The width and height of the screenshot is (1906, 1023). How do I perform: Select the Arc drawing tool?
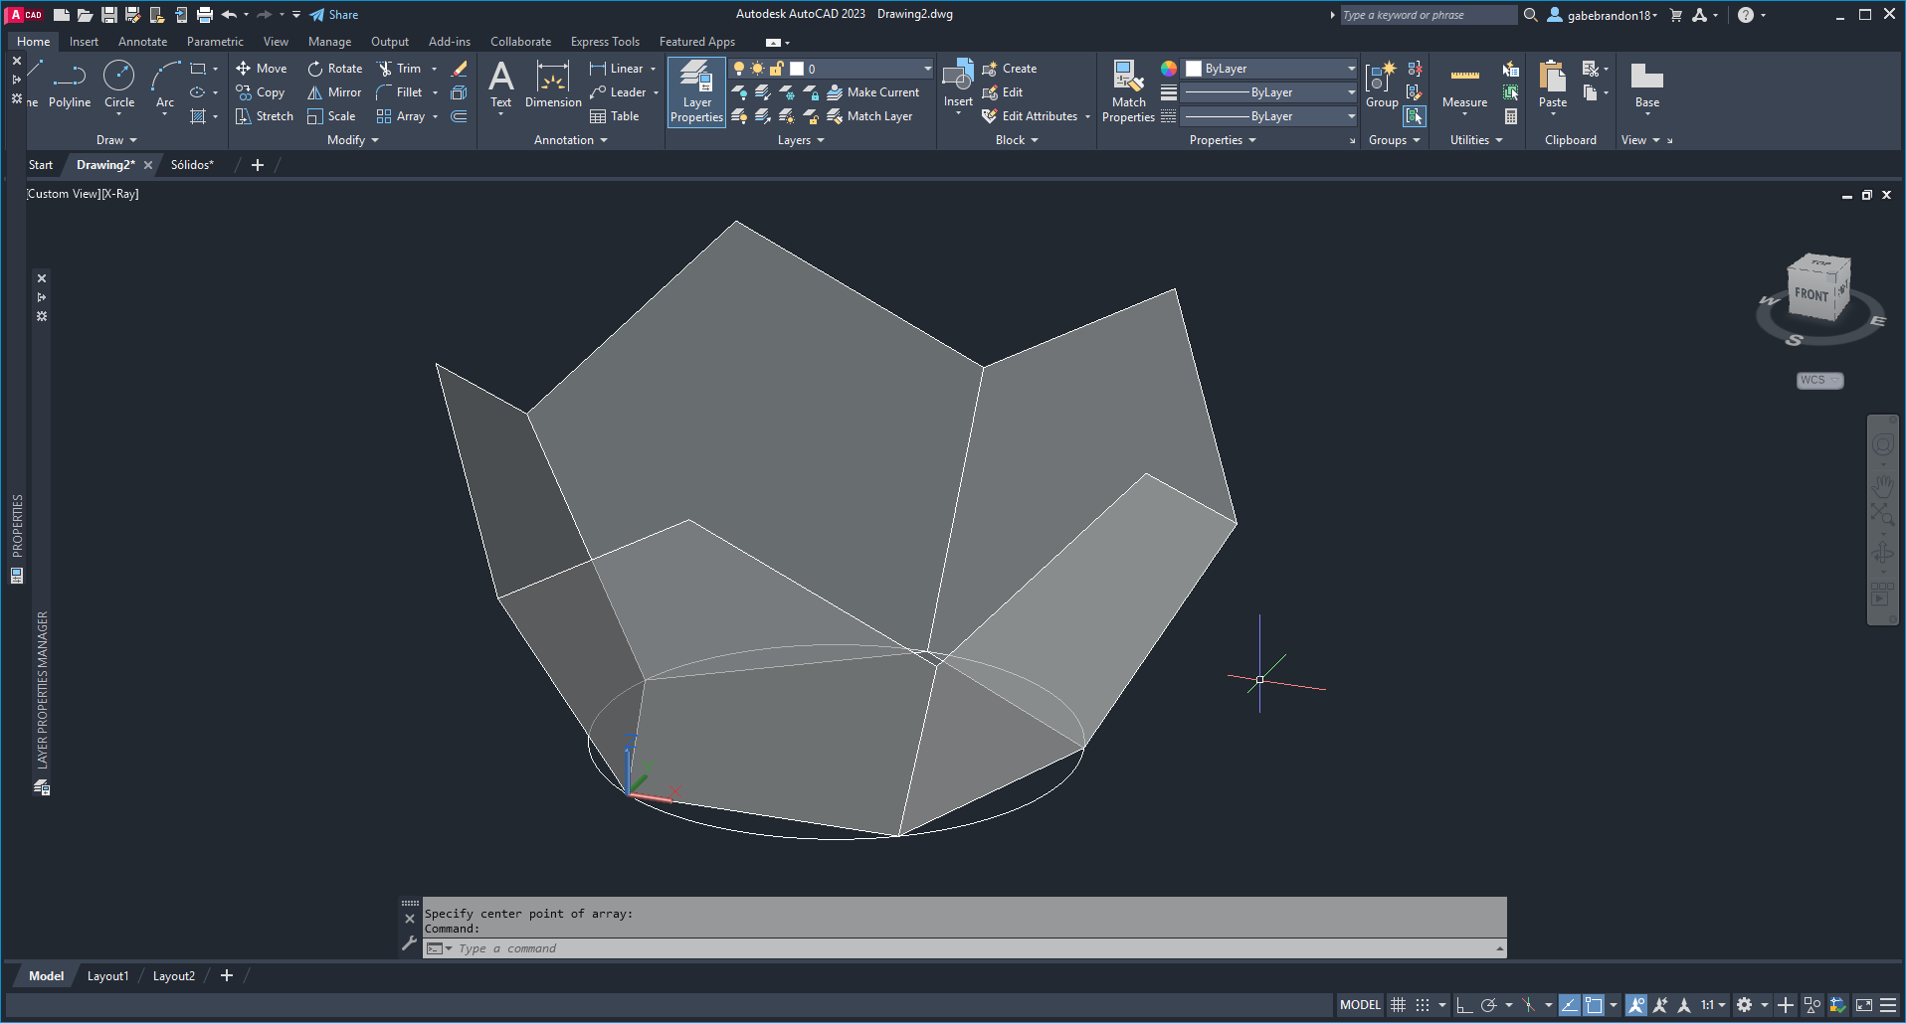coord(165,85)
